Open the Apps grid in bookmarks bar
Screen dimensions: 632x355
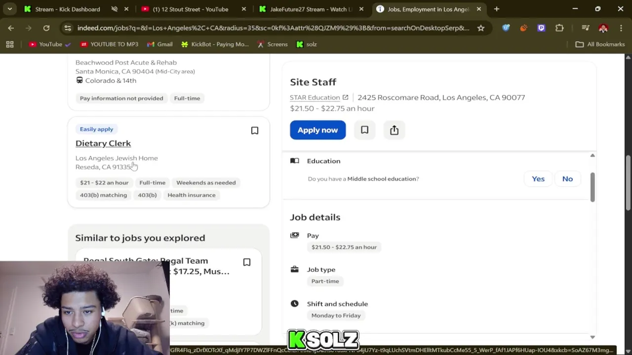[x=10, y=44]
